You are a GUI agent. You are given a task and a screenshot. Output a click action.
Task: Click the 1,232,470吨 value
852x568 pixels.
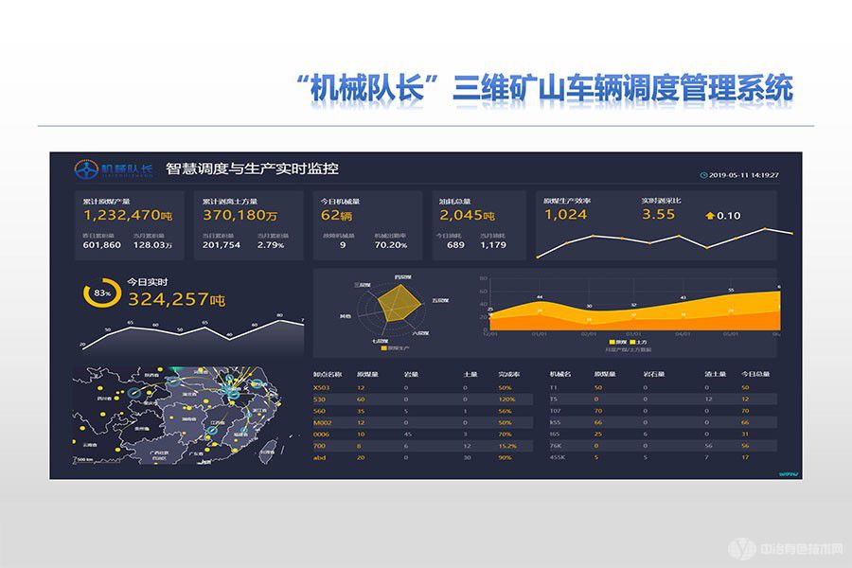(x=128, y=215)
